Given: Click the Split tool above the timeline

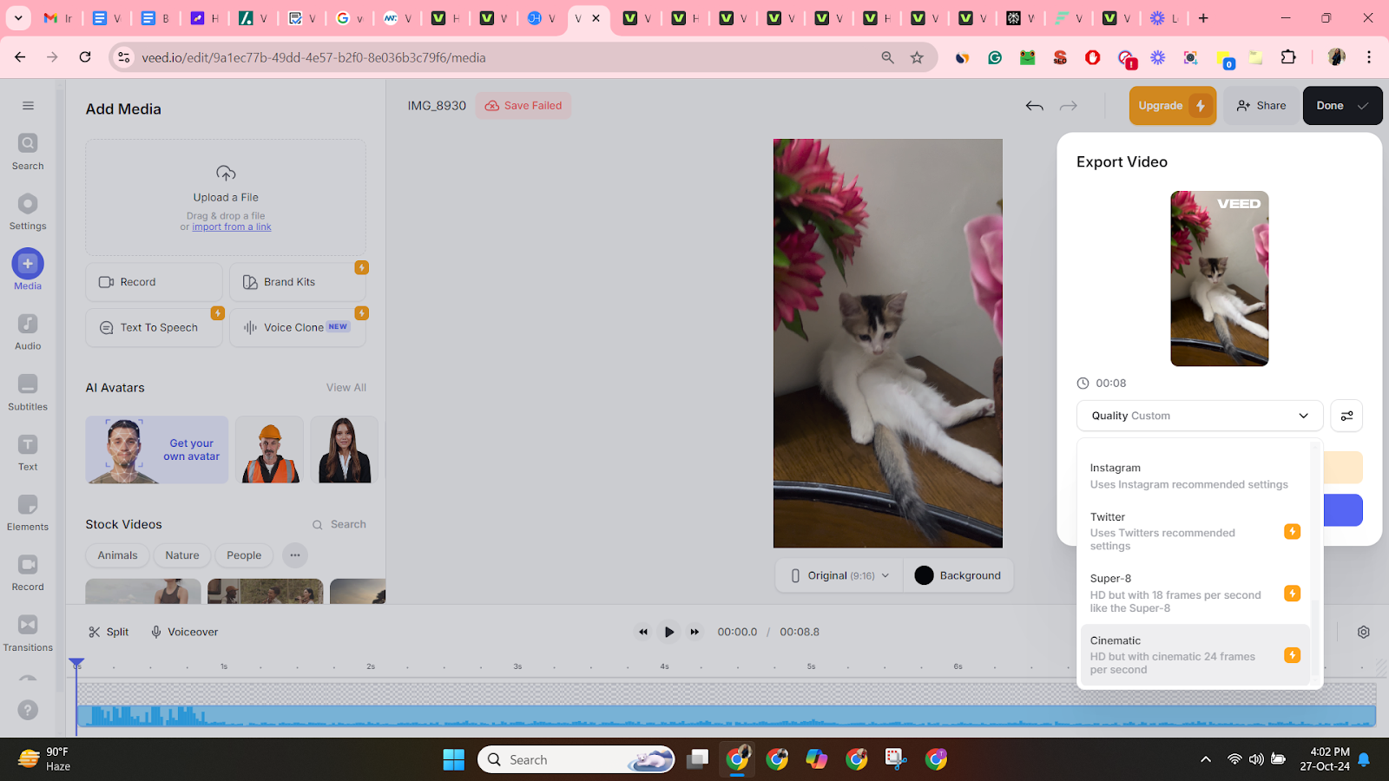Looking at the screenshot, I should (x=108, y=631).
